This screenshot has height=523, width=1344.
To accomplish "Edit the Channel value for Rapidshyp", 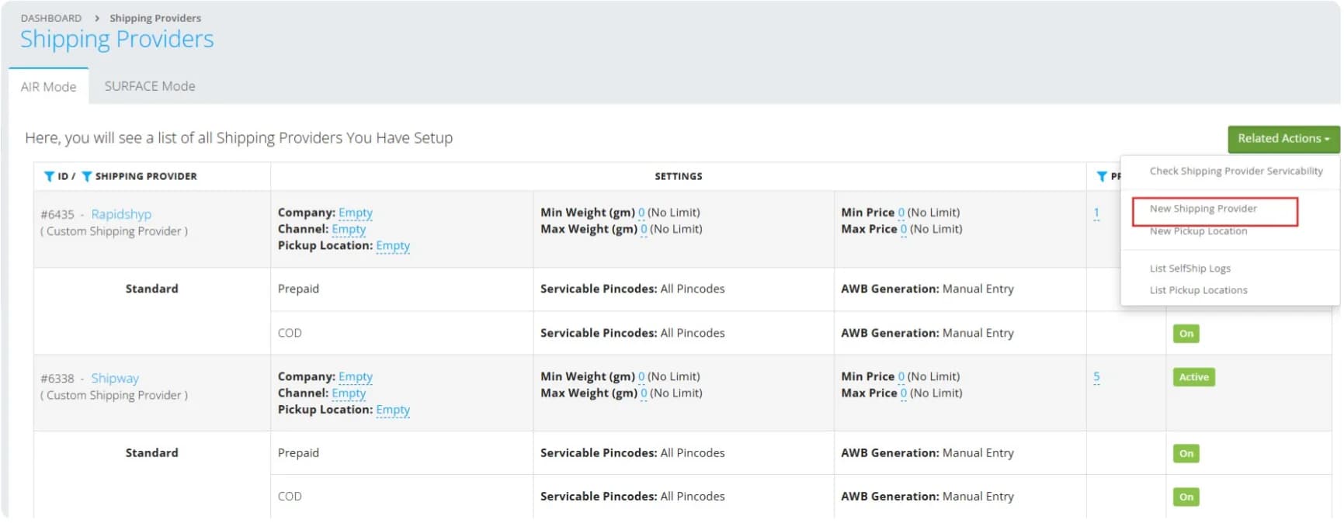I will click(349, 229).
